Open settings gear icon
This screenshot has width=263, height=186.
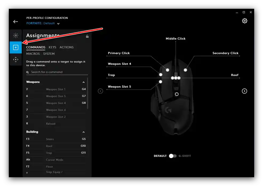[x=245, y=21]
